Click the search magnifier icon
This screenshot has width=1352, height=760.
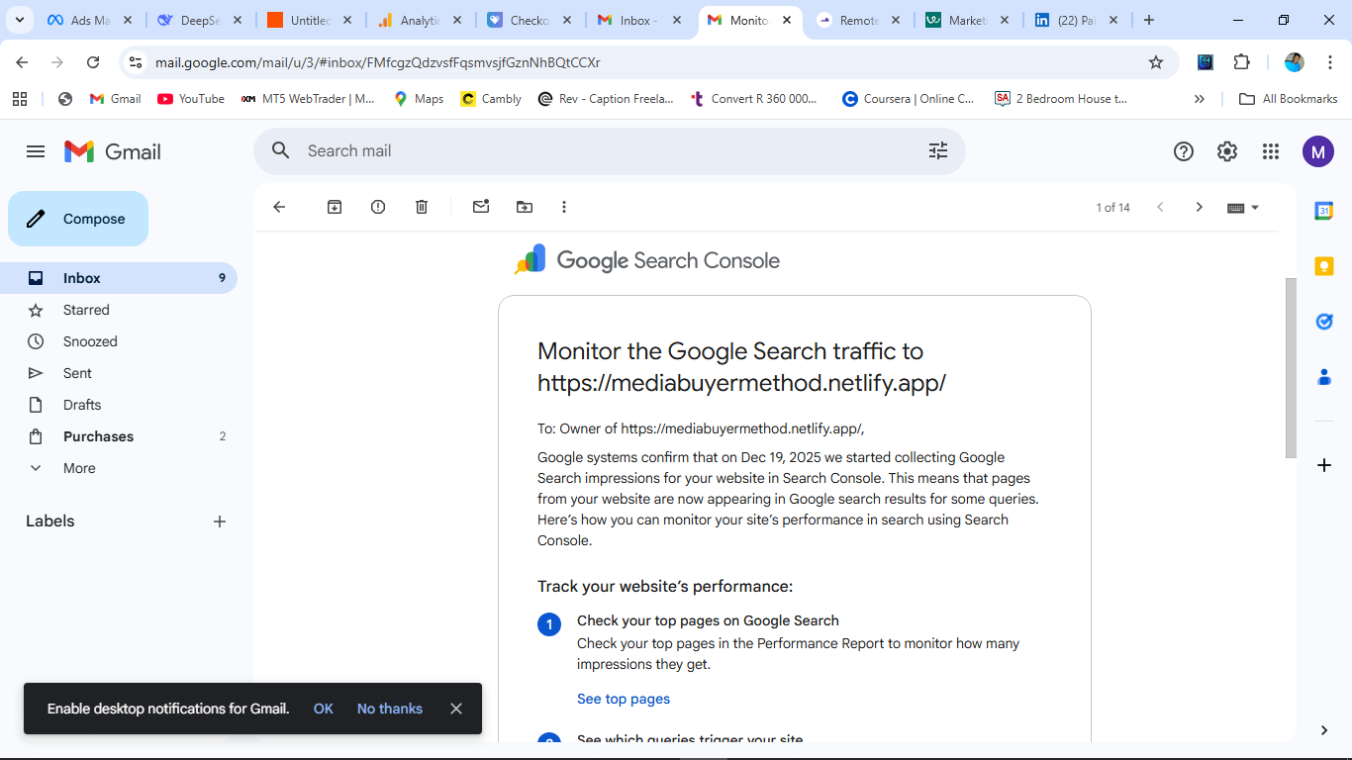[281, 150]
